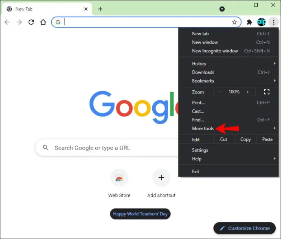Select Cast... in the menu

(x=229, y=111)
